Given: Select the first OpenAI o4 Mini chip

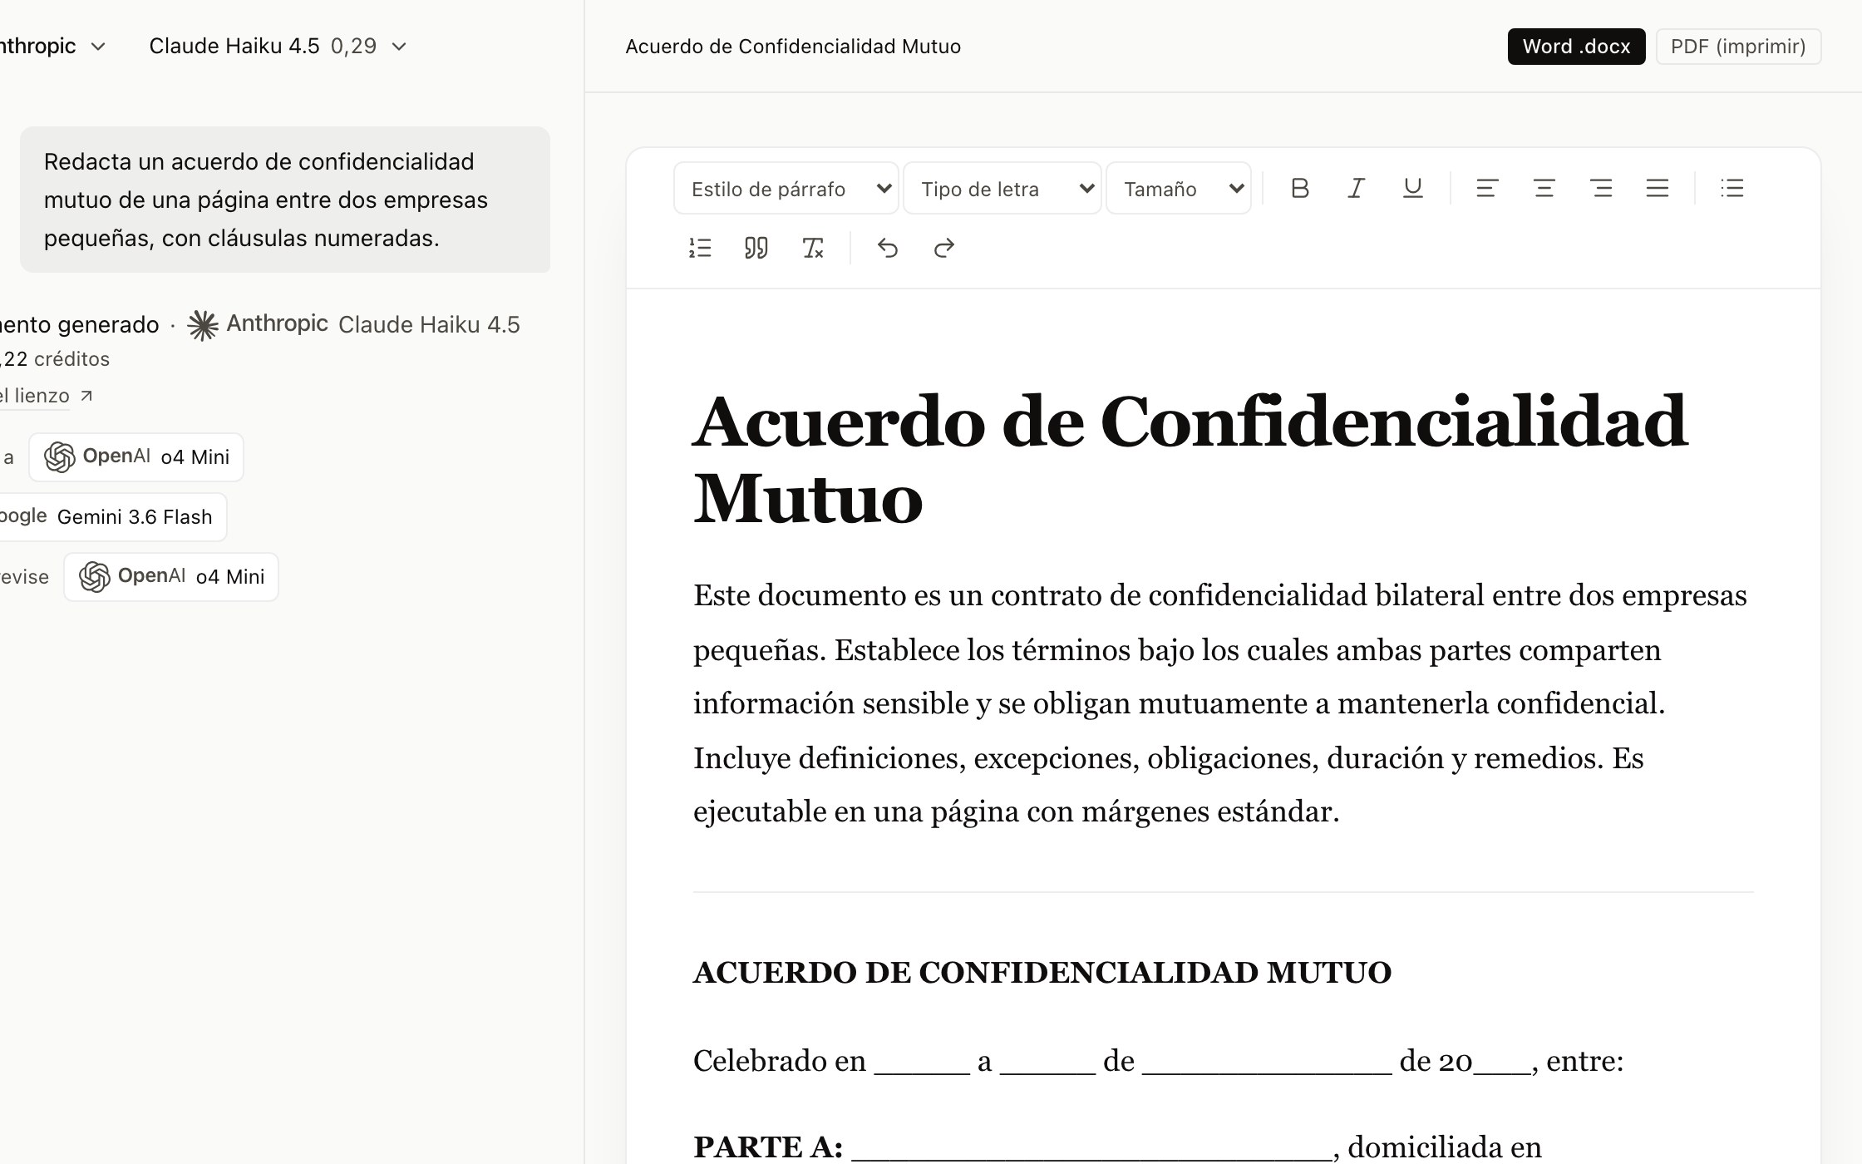Looking at the screenshot, I should 136,457.
